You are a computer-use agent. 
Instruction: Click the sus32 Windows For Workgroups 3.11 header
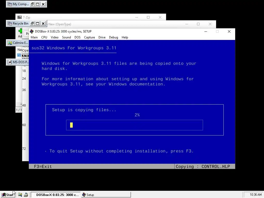(74, 48)
